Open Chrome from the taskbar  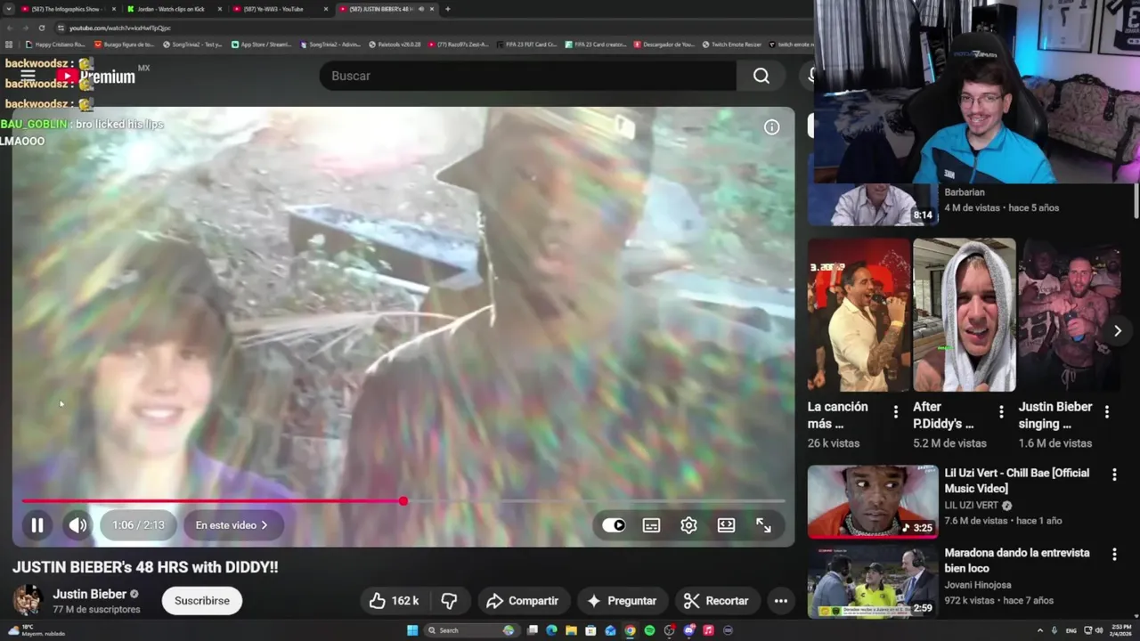(630, 630)
